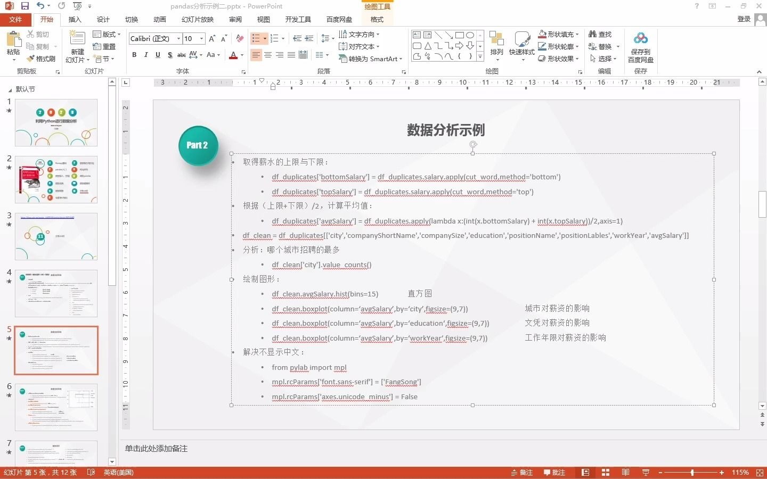
Task: Switch to the 格式 Format tab
Action: [377, 19]
